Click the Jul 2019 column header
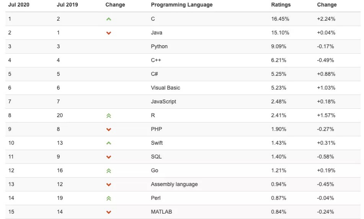This screenshot has height=219, width=364. [67, 5]
